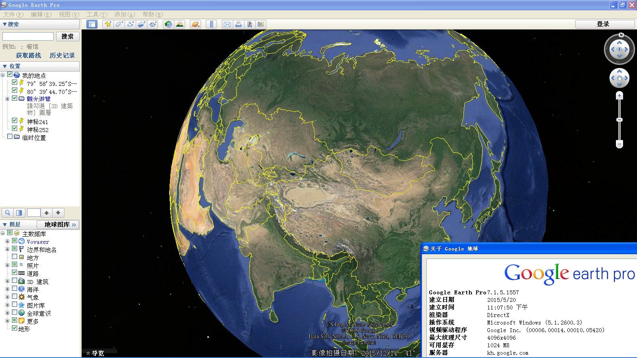Image resolution: width=637 pixels, height=358 pixels.
Task: View in Google Maps toolbar icon
Action: pyautogui.click(x=261, y=24)
